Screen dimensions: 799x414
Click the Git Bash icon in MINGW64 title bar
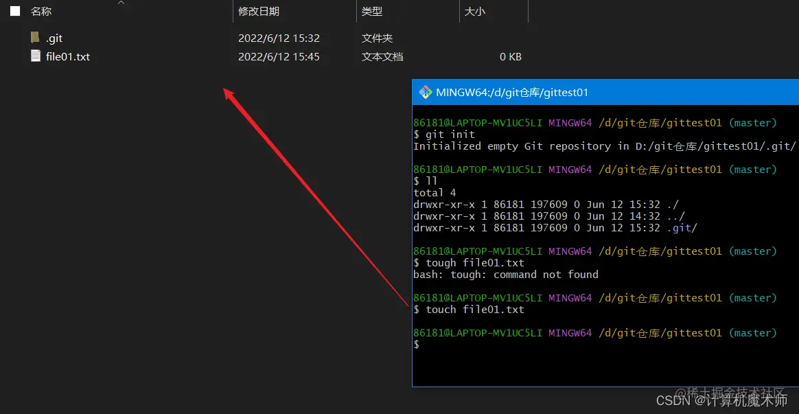pyautogui.click(x=426, y=92)
